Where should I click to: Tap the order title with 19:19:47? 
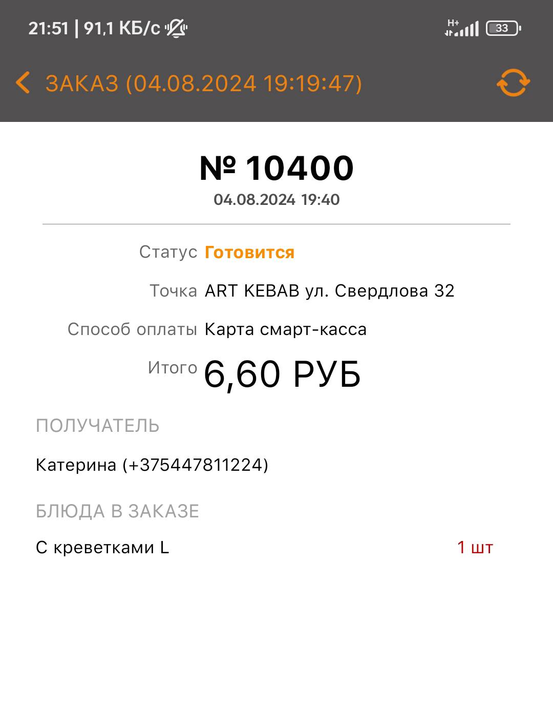(204, 83)
